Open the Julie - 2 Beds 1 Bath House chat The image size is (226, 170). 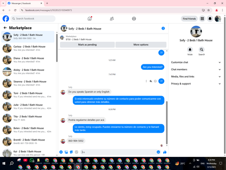pyautogui.click(x=28, y=107)
